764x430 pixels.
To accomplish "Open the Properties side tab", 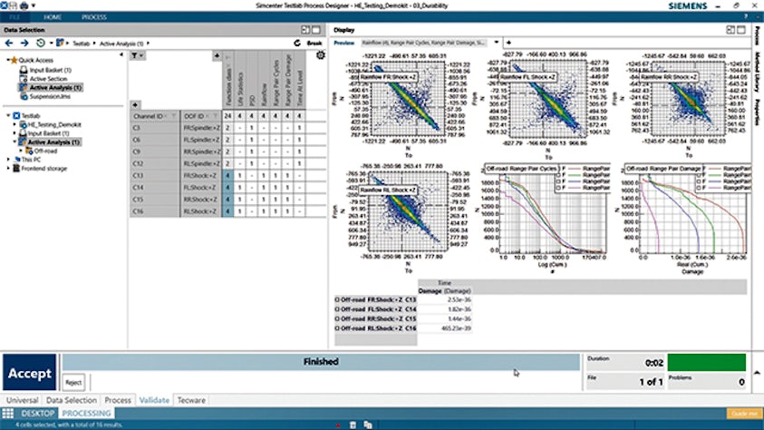I will (758, 112).
